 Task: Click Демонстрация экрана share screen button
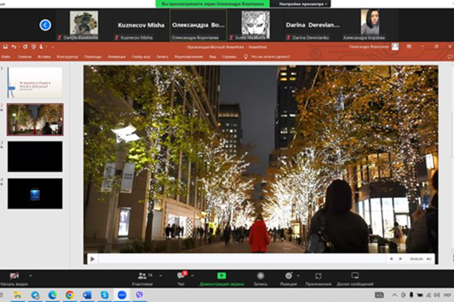[221, 279]
